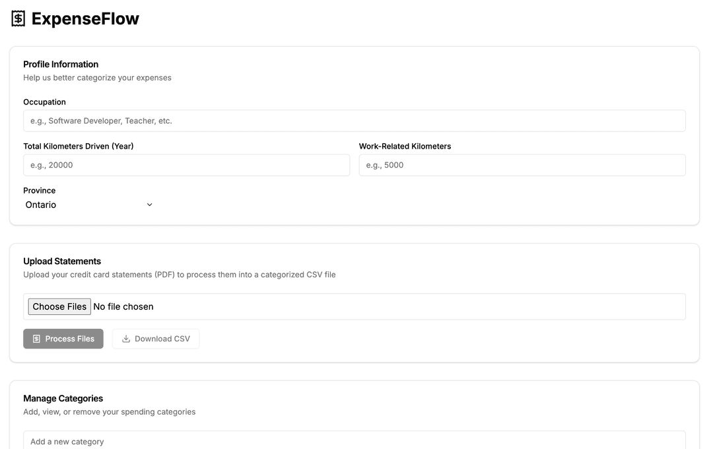This screenshot has width=713, height=449.
Task: Click the Province label
Action: click(x=40, y=191)
